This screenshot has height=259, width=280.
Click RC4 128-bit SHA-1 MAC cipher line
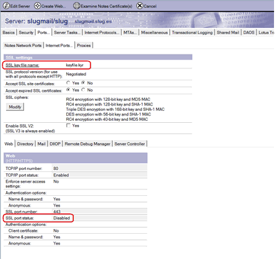click(109, 104)
